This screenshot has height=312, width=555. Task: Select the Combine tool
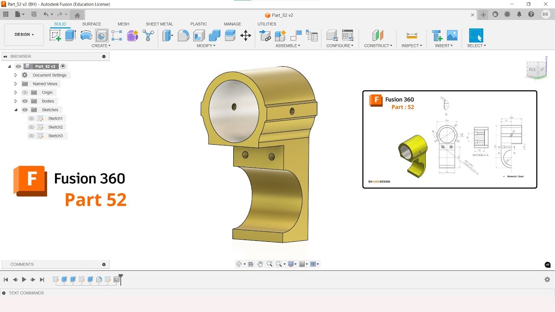pos(215,35)
